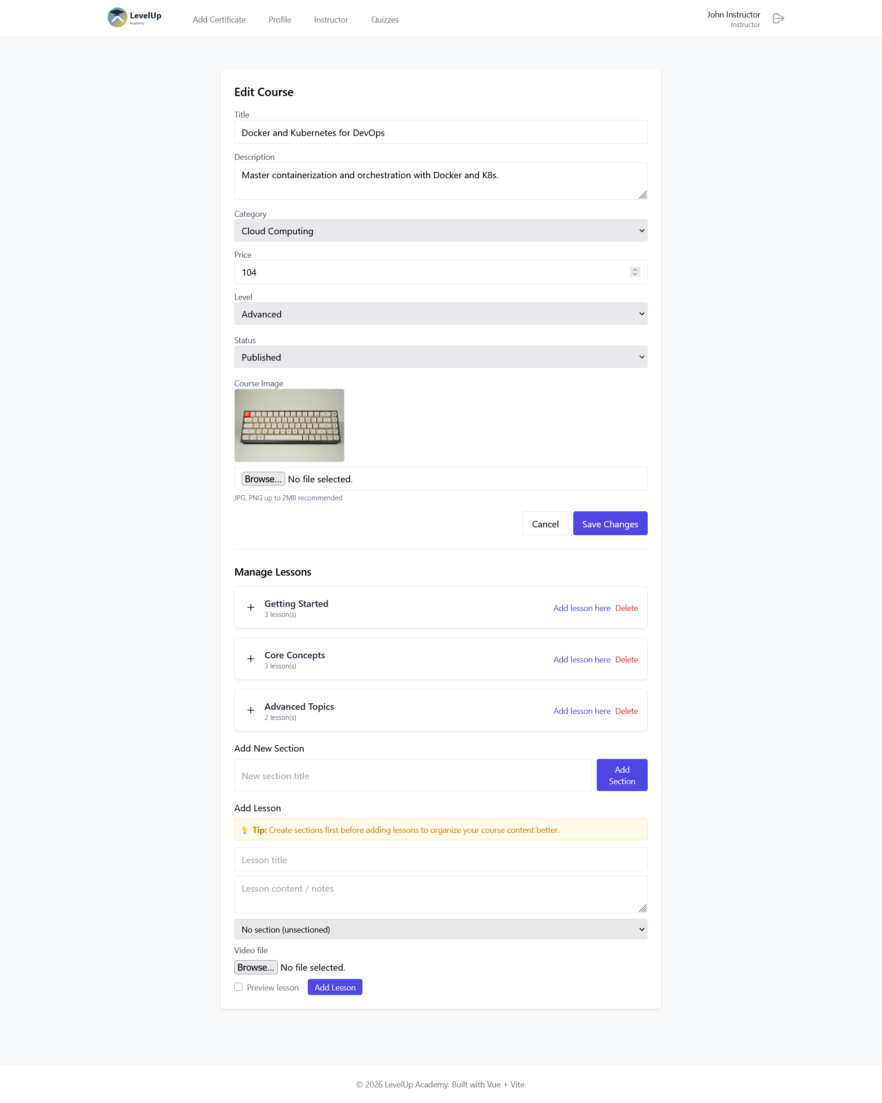Screen dimensions: 882x1103
Task: Open the Category dropdown
Action: click(x=441, y=231)
